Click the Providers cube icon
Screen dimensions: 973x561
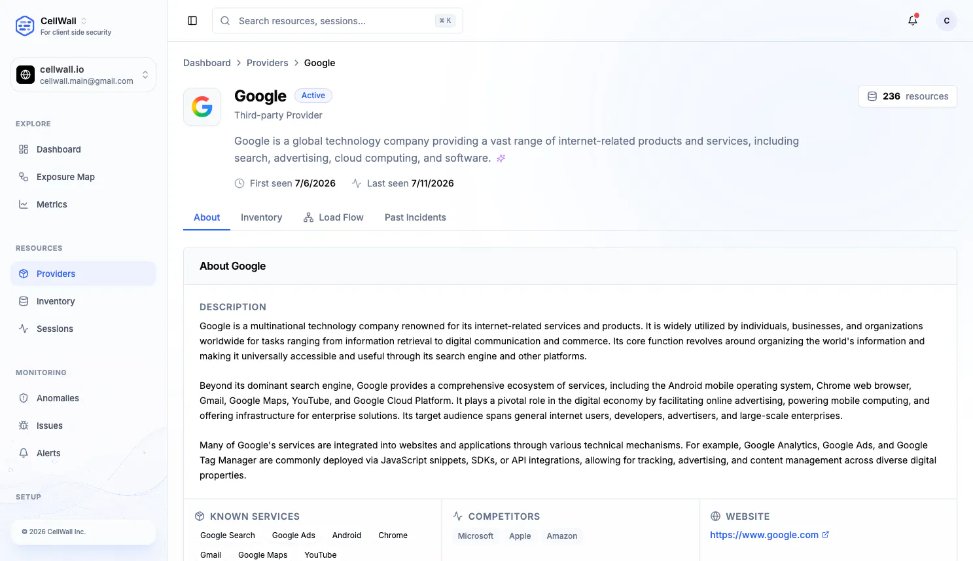[24, 274]
